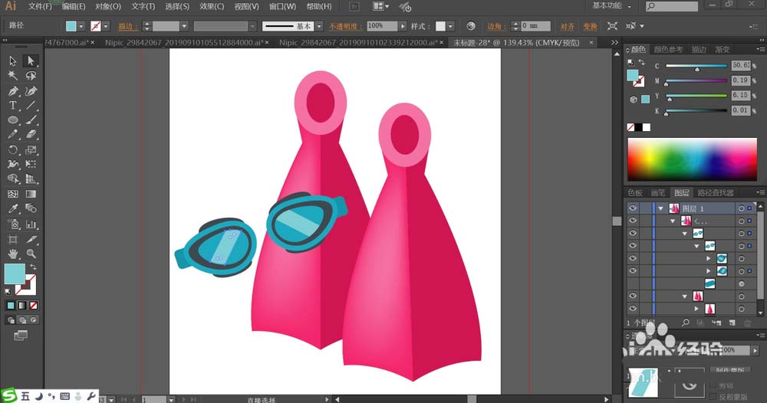Collapse the pink fins group triangle

[685, 297]
